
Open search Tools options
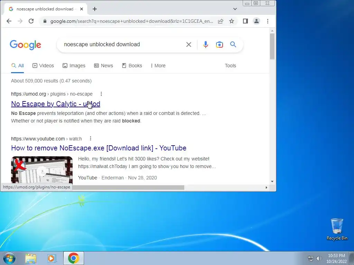(x=230, y=66)
